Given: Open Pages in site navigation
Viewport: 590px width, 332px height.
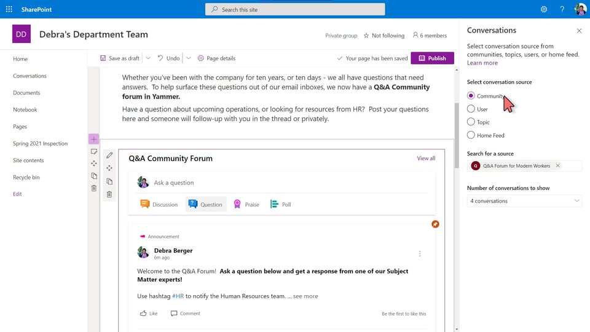Looking at the screenshot, I should [x=20, y=127].
